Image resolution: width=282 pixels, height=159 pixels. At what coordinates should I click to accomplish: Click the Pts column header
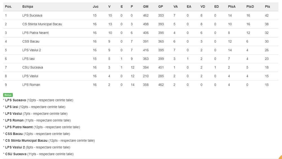coord(267,6)
